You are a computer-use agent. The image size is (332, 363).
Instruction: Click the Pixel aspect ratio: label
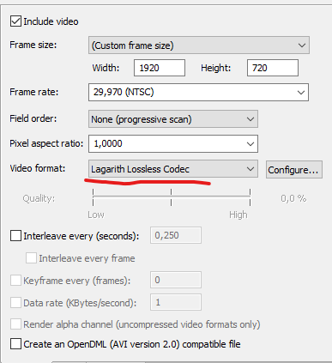[x=46, y=143]
